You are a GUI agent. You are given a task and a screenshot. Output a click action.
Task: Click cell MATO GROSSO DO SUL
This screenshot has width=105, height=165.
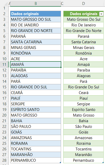(36, 19)
